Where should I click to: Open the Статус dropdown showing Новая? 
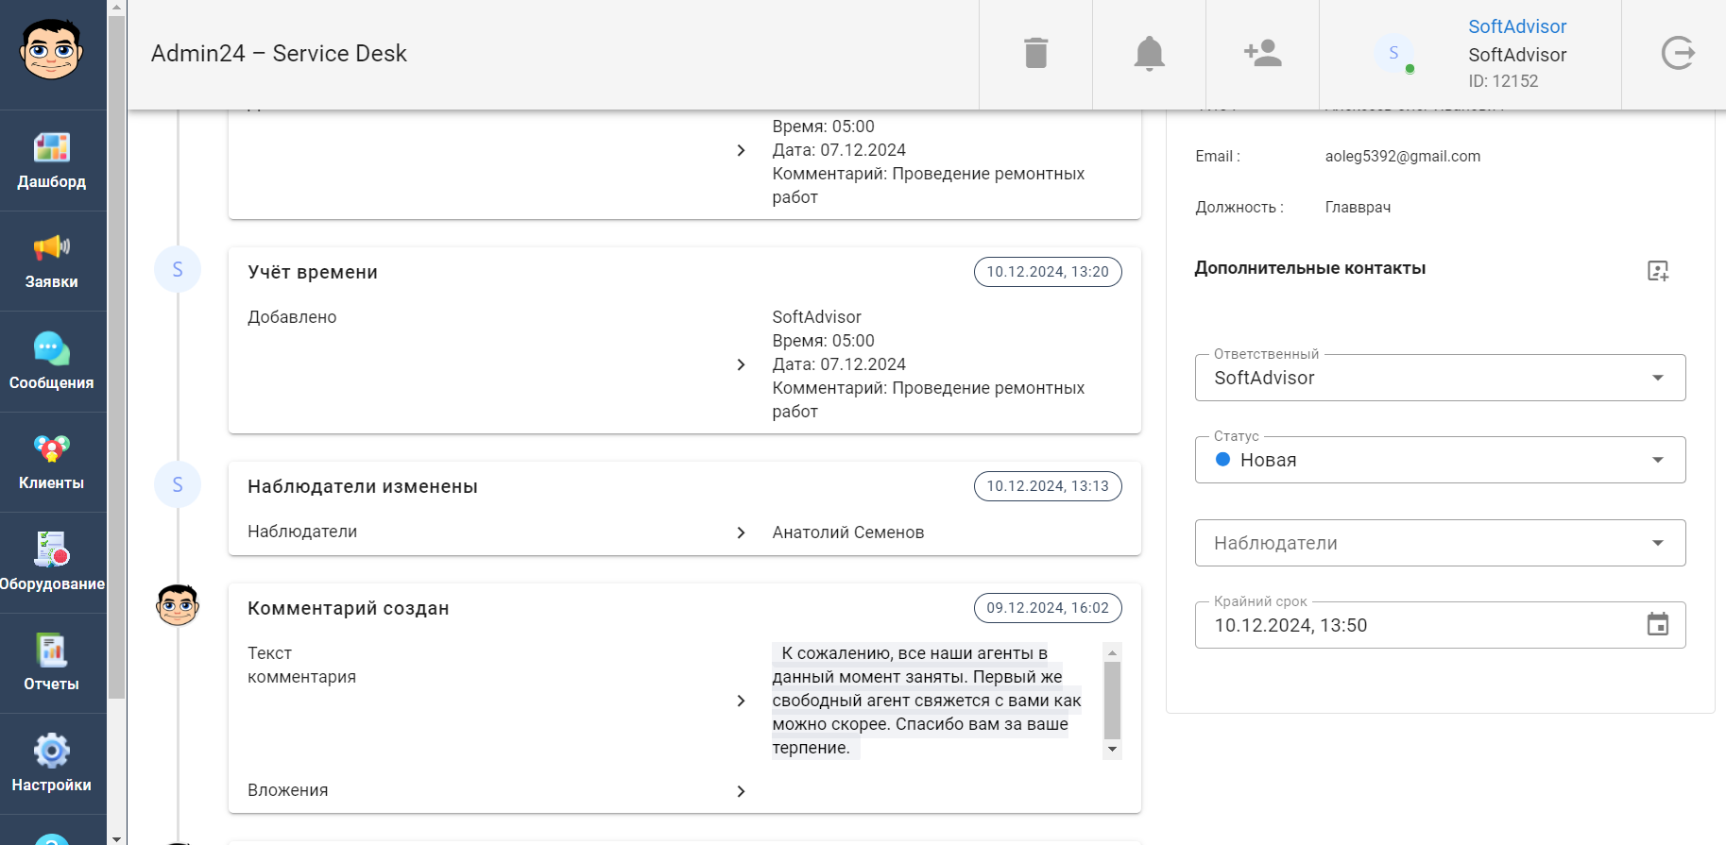click(x=1441, y=460)
